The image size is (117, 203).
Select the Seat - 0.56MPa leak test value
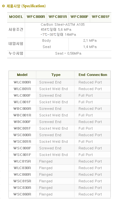tap(68, 53)
